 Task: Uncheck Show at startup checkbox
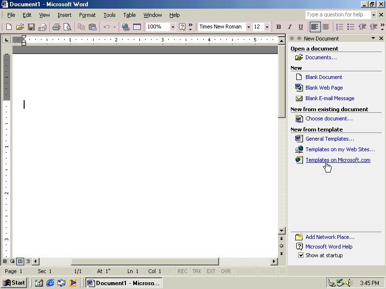point(301,255)
